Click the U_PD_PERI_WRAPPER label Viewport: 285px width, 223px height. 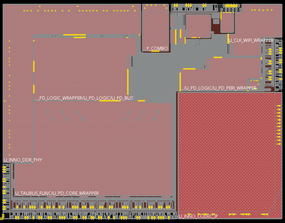(x=218, y=88)
